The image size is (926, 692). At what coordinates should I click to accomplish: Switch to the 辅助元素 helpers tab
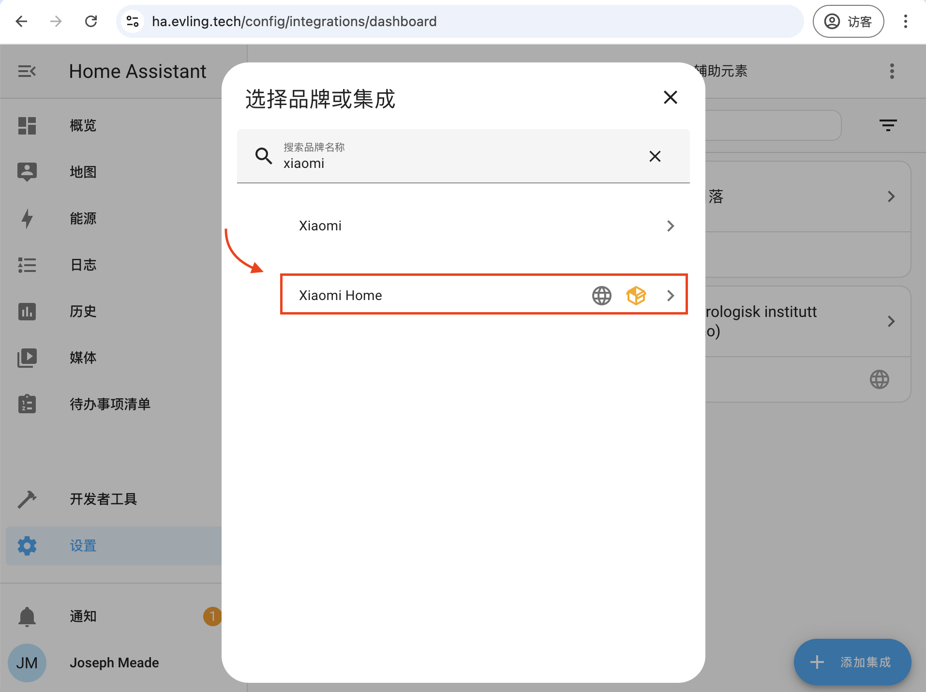pos(722,71)
